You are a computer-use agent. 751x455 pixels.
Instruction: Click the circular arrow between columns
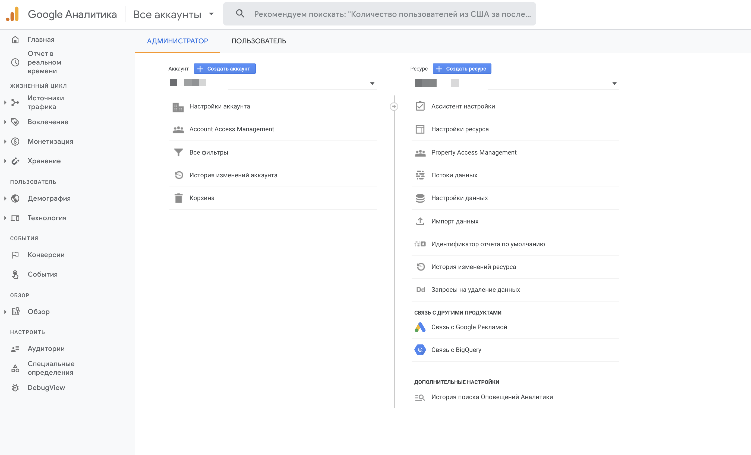tap(394, 107)
